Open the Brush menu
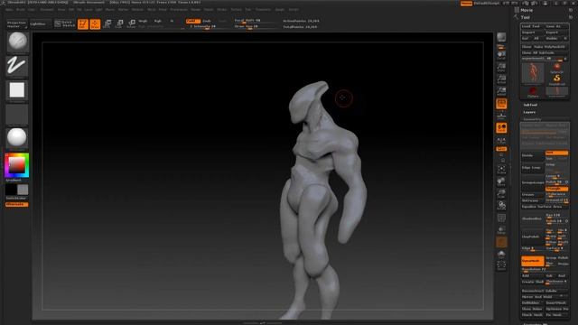 20,10
